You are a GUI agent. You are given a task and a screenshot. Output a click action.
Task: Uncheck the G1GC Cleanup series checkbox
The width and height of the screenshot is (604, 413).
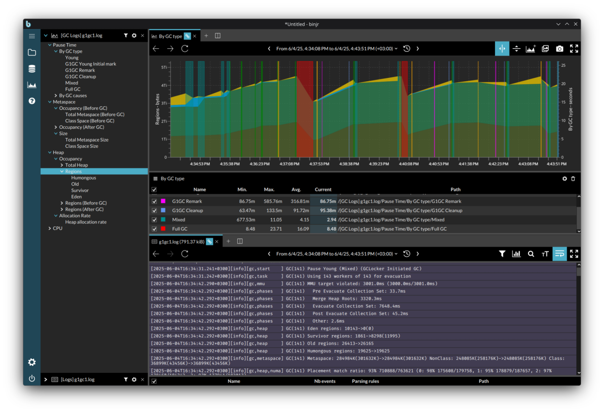pyautogui.click(x=154, y=210)
